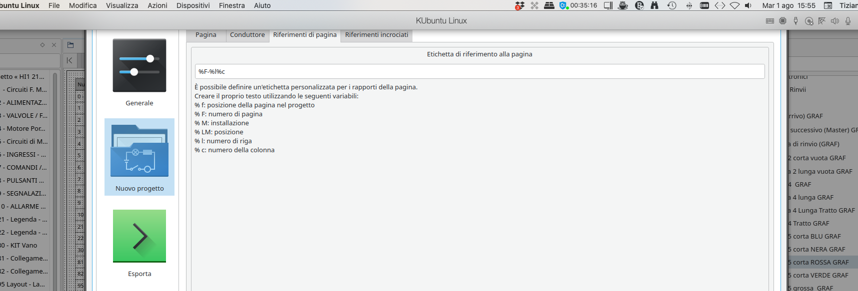The image size is (858, 291).
Task: Open the Aiuto menu
Action: click(x=262, y=5)
